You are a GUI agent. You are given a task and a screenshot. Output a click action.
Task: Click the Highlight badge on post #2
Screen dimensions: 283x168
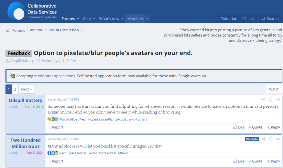252,139
